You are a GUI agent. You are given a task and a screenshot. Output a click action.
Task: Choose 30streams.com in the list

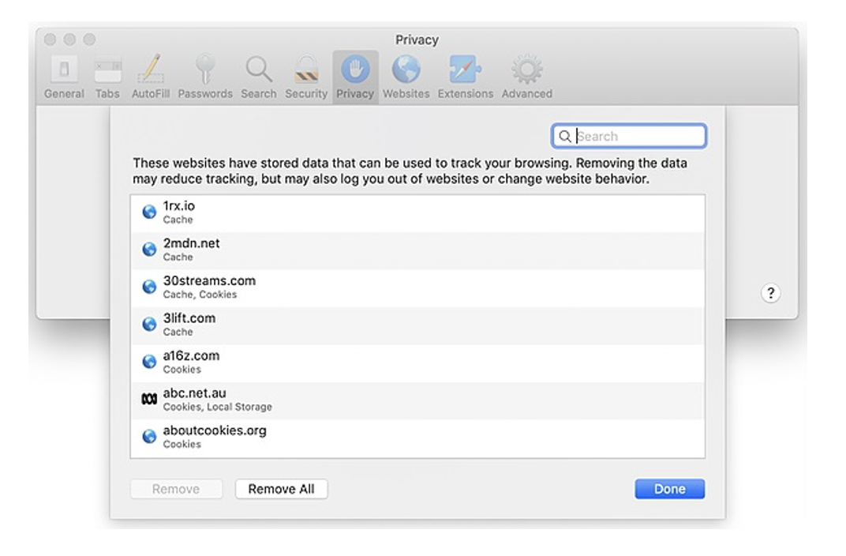(x=417, y=287)
